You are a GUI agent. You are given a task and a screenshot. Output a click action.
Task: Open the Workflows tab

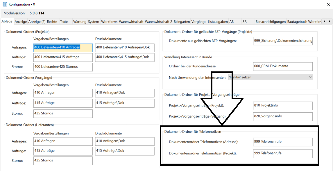pyautogui.click(x=109, y=22)
